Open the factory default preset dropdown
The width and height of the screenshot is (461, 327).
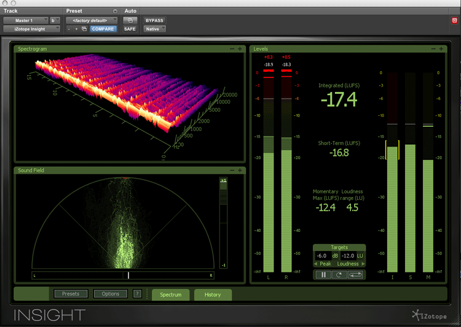92,20
